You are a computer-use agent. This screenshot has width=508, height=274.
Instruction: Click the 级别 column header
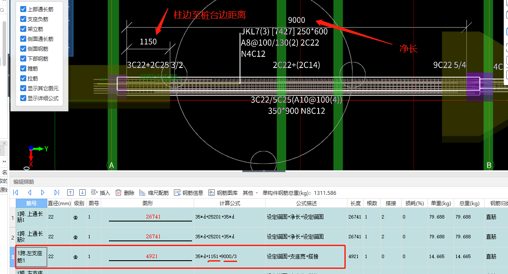79,203
